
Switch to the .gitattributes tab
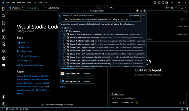click(53, 8)
